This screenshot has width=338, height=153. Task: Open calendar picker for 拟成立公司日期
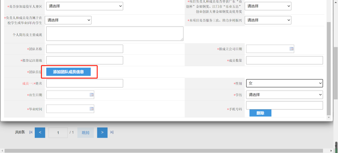click(x=291, y=49)
